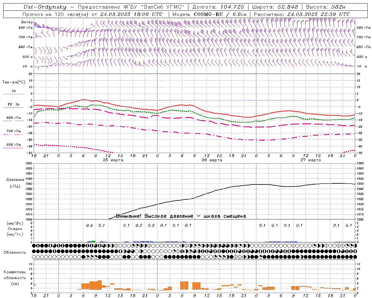The width and height of the screenshot is (372, 298).
Task: Select the 'Давление' pressure panel label
Action: point(15,180)
